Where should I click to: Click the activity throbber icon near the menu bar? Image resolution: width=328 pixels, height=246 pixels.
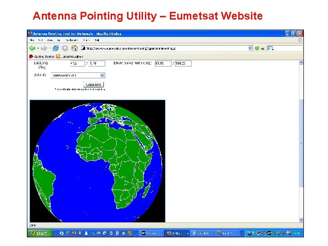pos(300,40)
